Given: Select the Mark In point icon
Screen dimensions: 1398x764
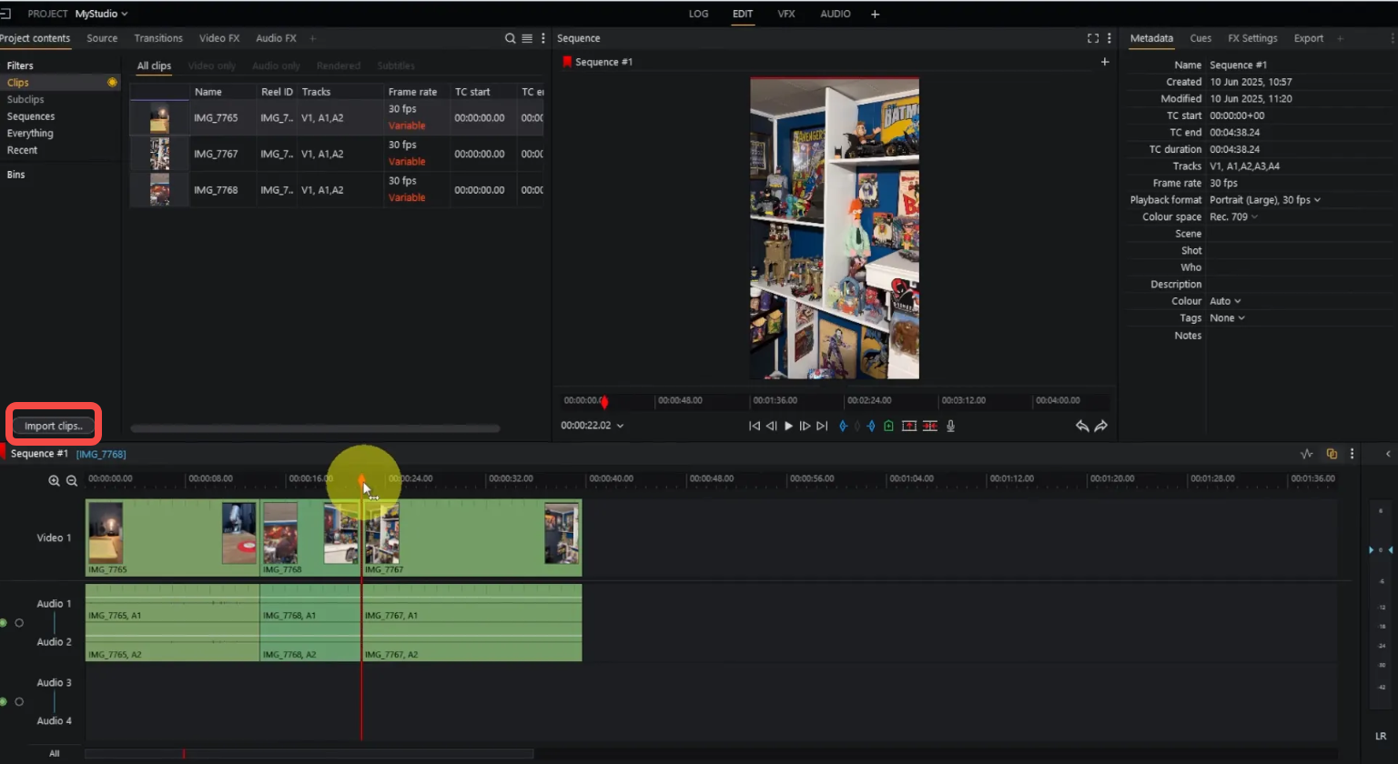Looking at the screenshot, I should 843,426.
